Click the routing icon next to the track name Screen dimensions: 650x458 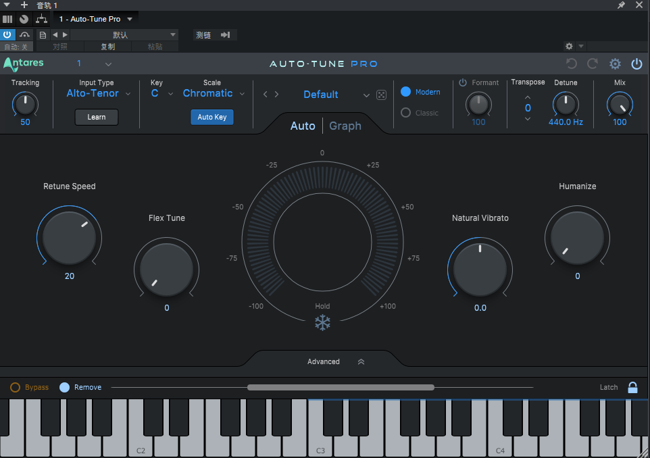41,19
